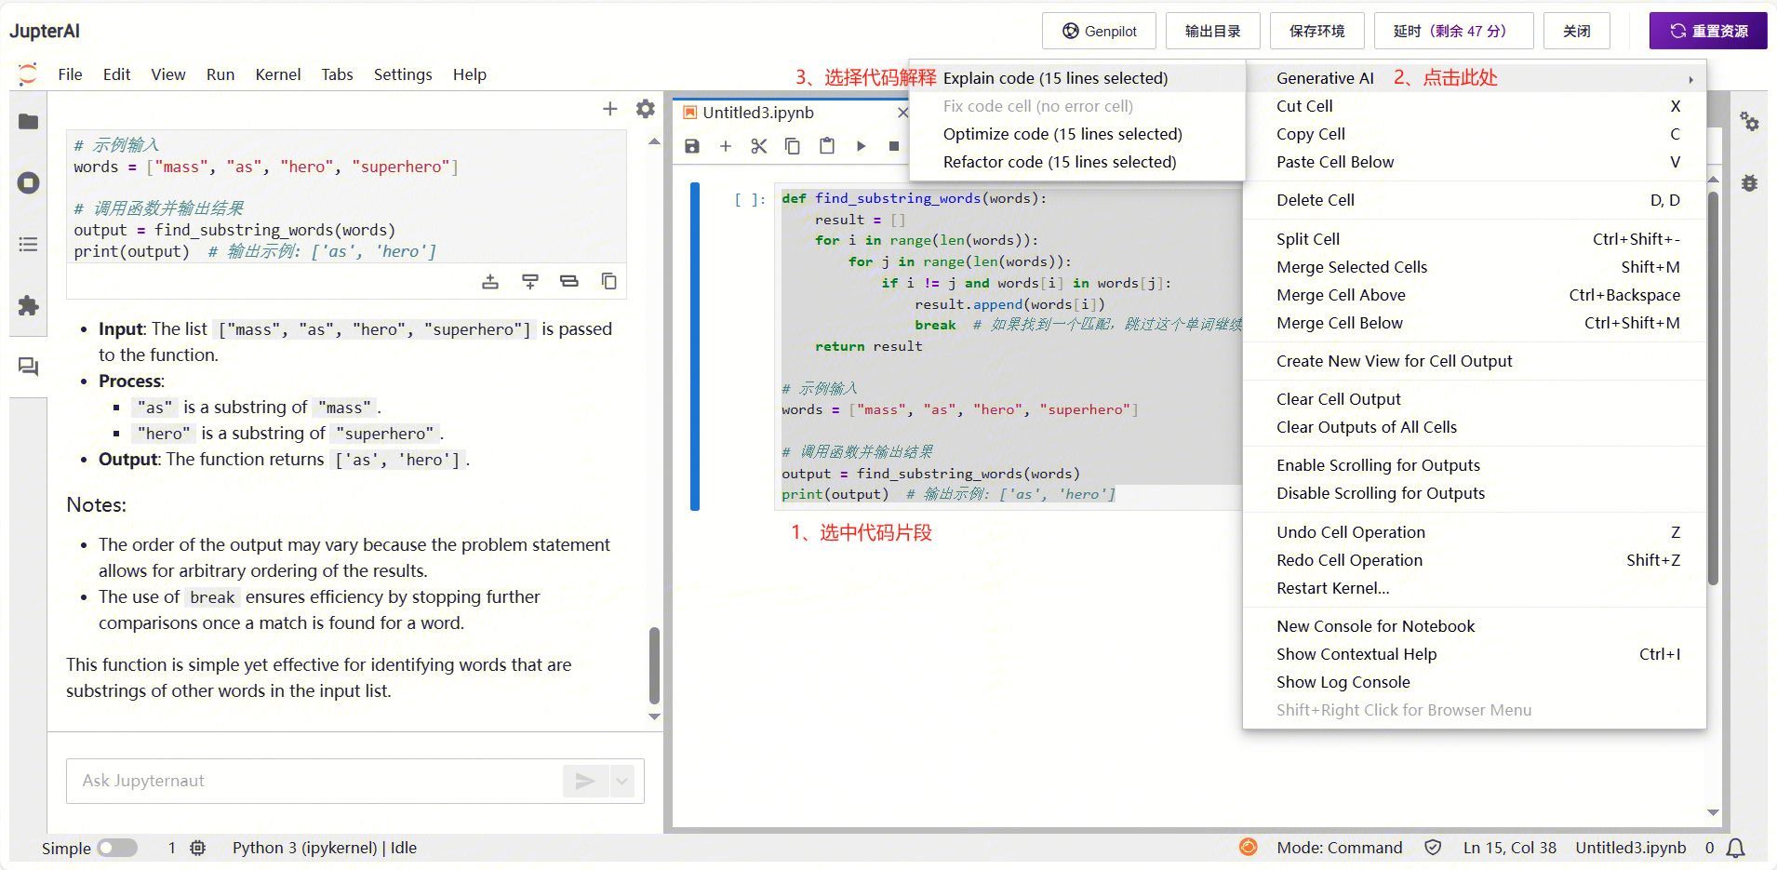
Task: Click the shield trust icon in status bar
Action: tap(1434, 848)
